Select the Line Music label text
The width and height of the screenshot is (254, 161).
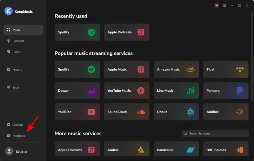165,91
